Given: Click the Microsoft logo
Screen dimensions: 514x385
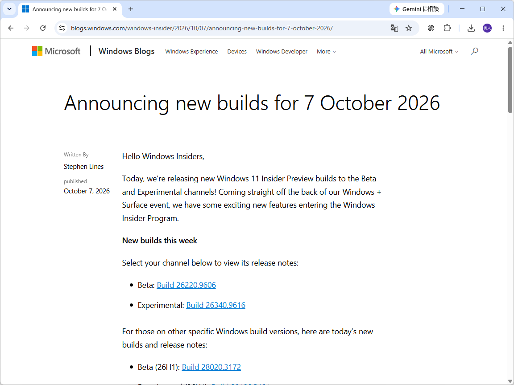Looking at the screenshot, I should pyautogui.click(x=56, y=51).
